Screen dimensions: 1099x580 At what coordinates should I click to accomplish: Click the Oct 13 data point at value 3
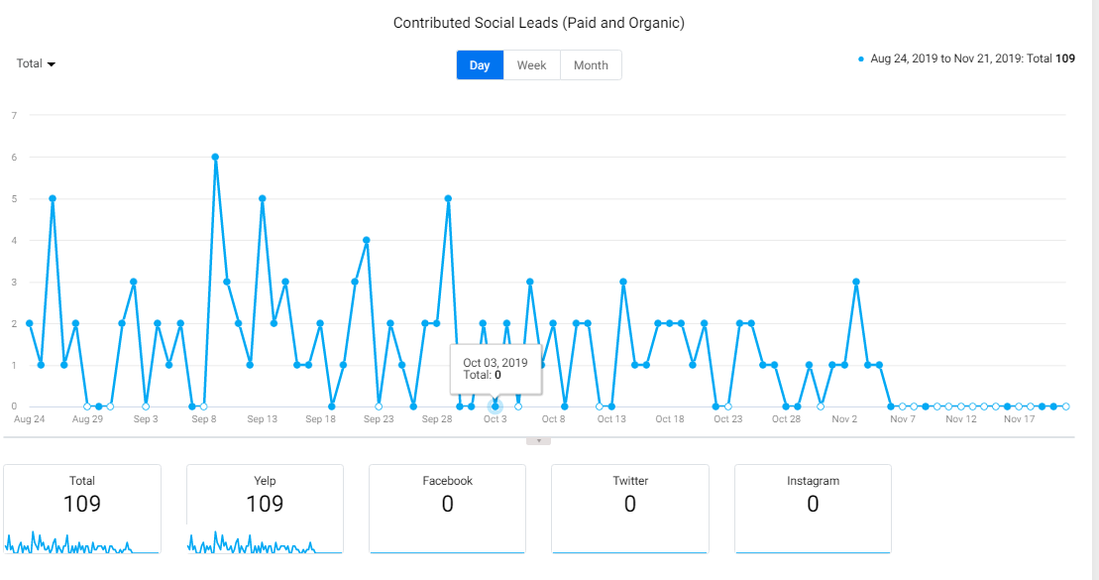click(623, 282)
